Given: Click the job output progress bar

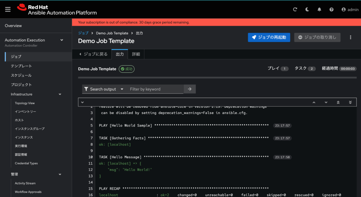Looking at the screenshot, I should (217, 78).
